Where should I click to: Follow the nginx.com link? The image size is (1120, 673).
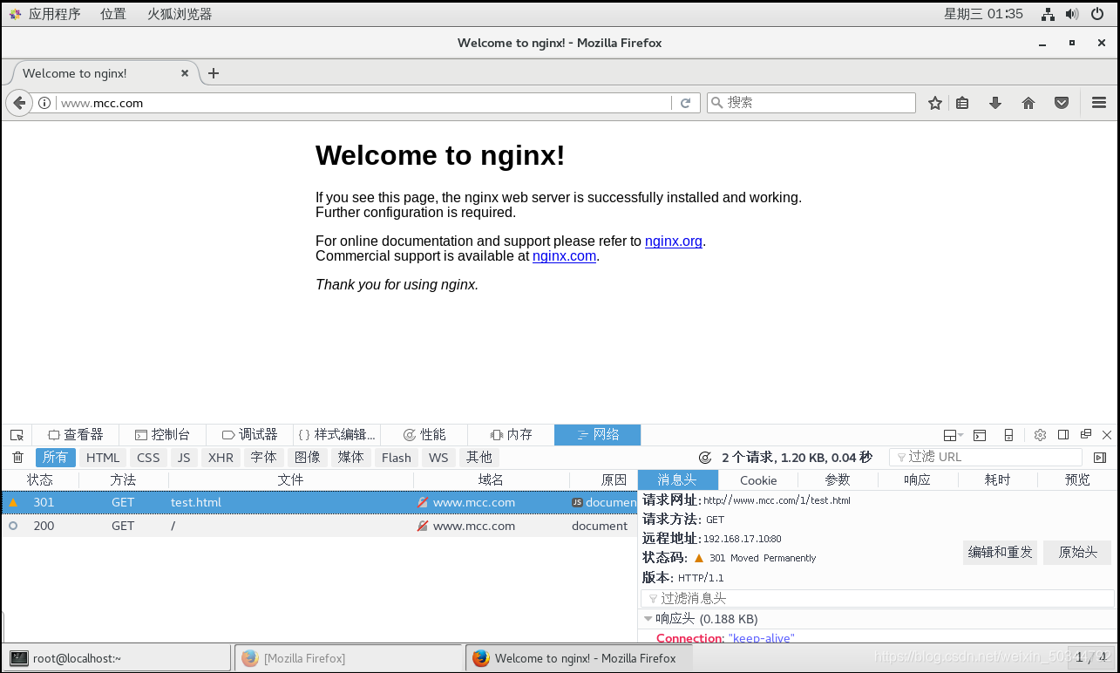(x=564, y=256)
